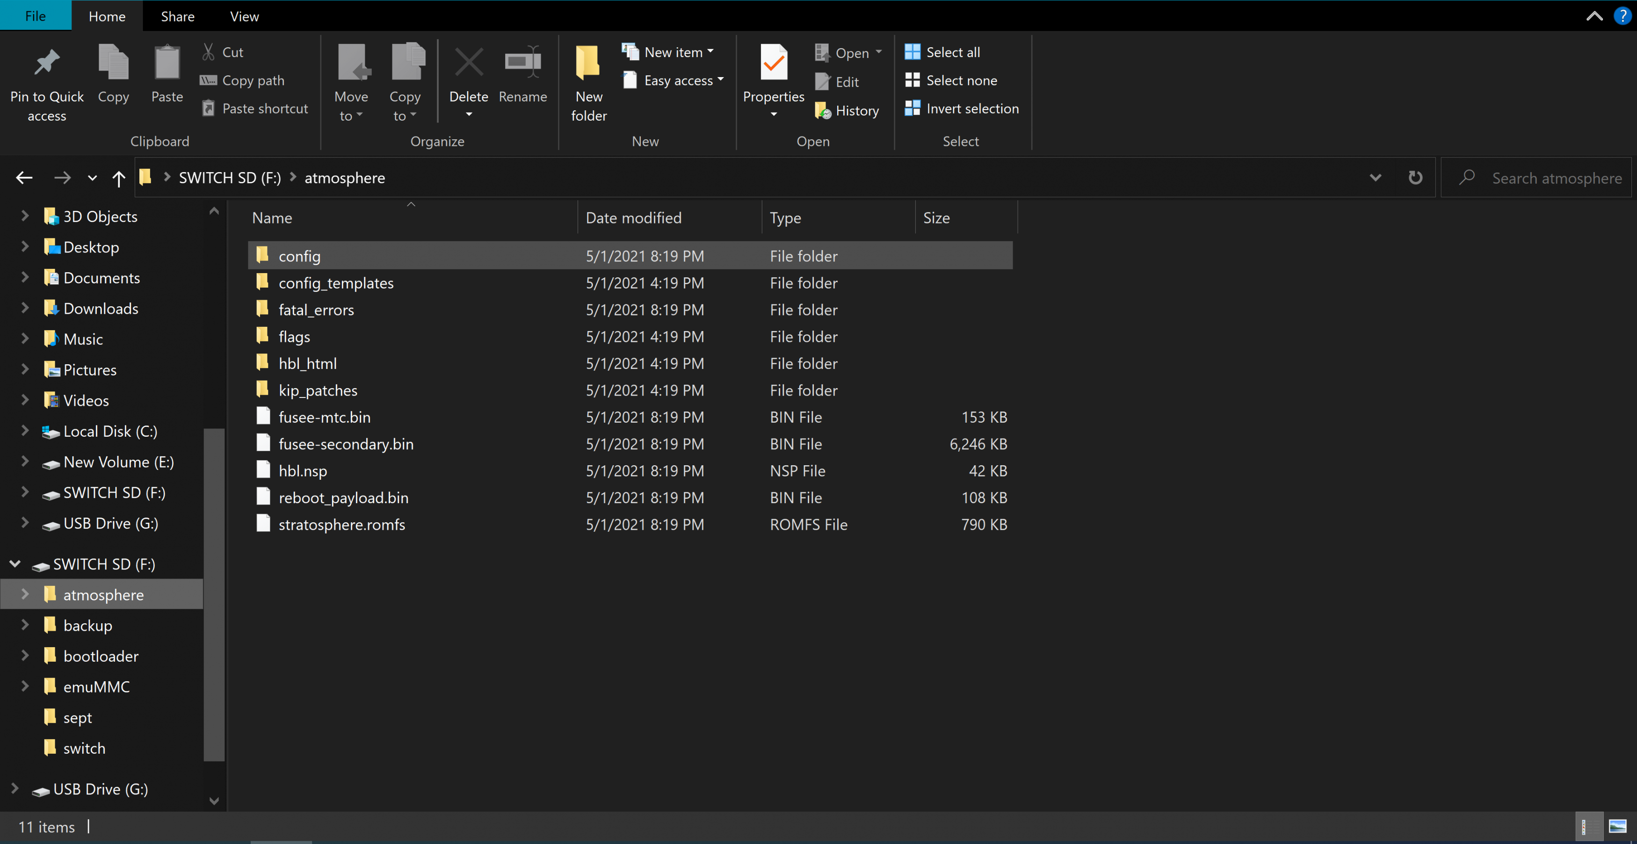The image size is (1637, 844).
Task: Click Select all in the ribbon
Action: point(942,52)
